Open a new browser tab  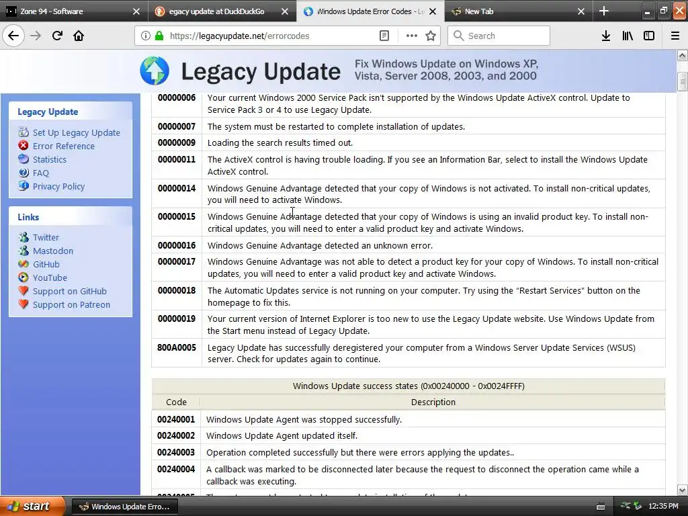click(604, 11)
